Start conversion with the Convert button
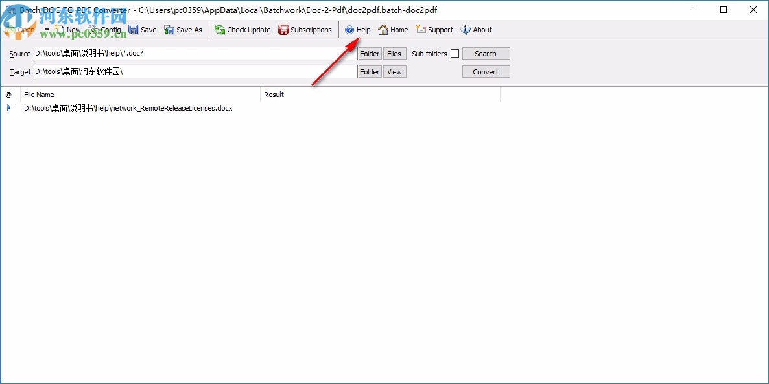Image resolution: width=769 pixels, height=384 pixels. [486, 71]
